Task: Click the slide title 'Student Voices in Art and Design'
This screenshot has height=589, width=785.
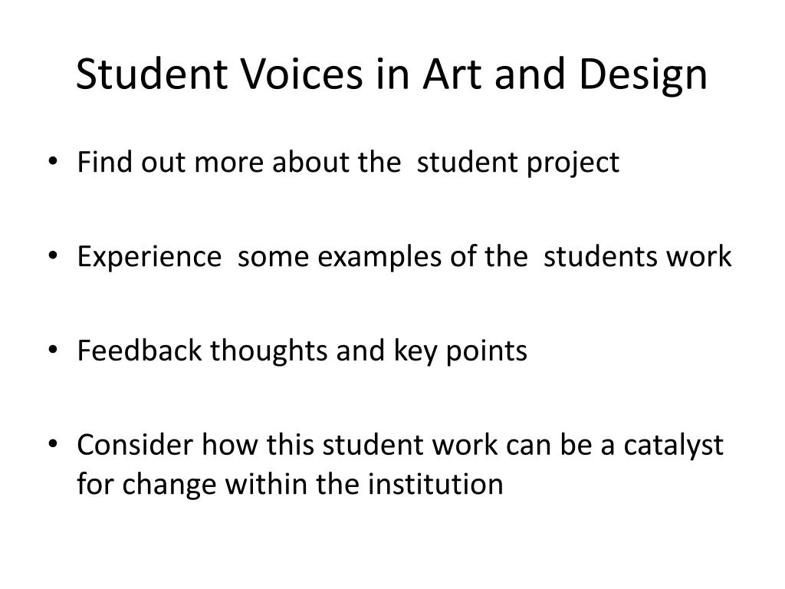Action: [x=392, y=75]
